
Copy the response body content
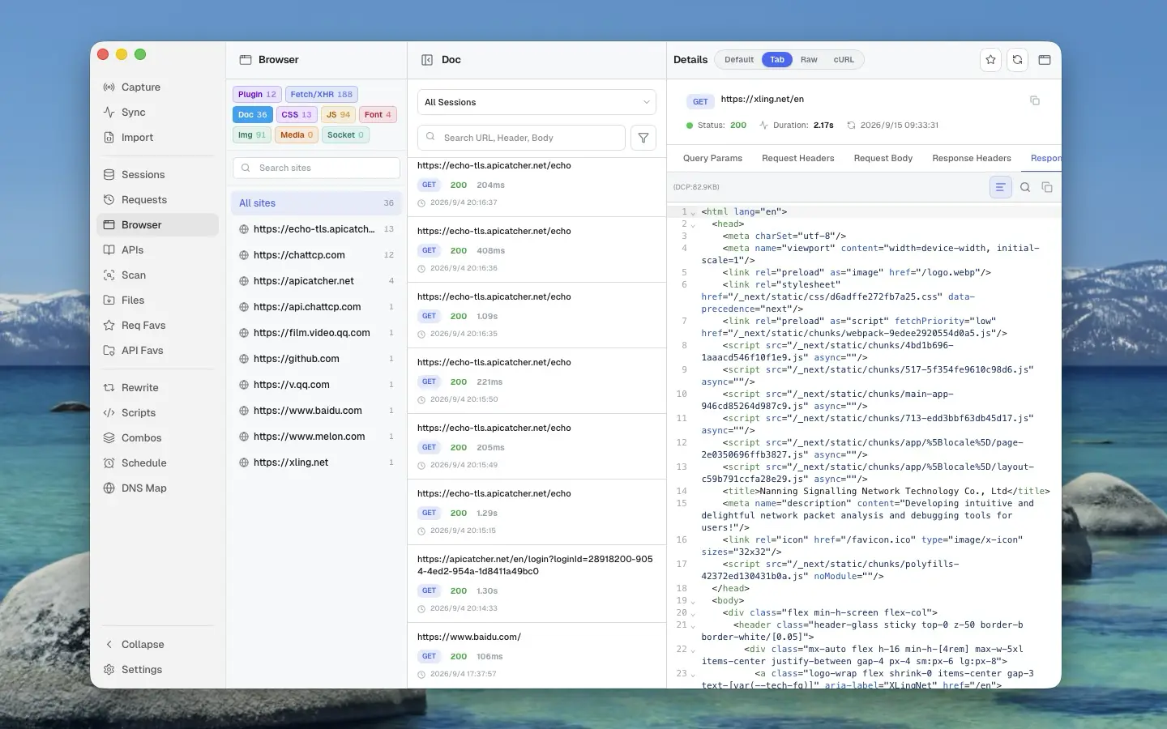click(1047, 187)
